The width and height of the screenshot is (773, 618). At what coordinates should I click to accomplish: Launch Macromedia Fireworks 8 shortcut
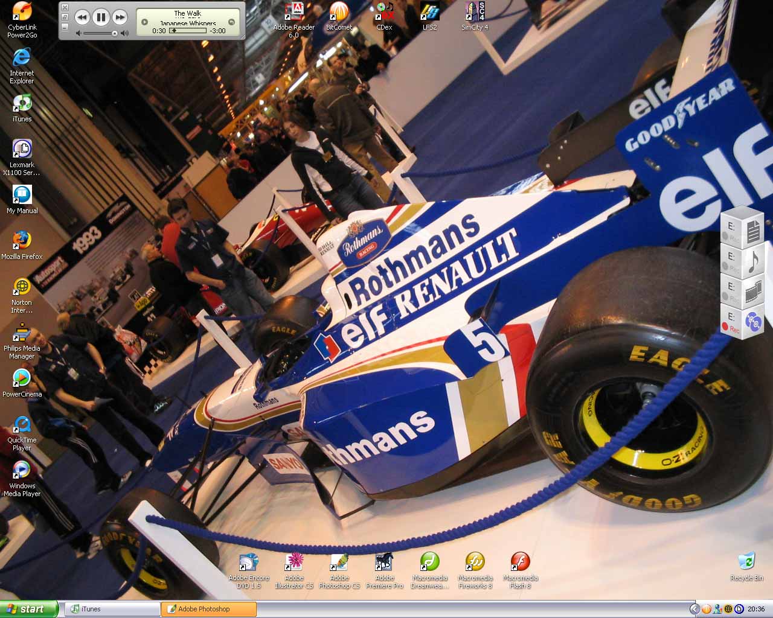475,571
